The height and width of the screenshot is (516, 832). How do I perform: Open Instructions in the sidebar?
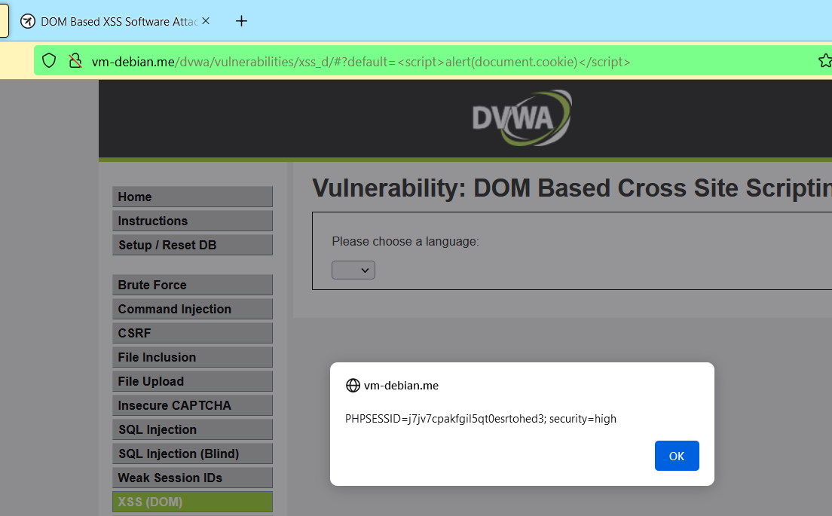[x=193, y=221]
